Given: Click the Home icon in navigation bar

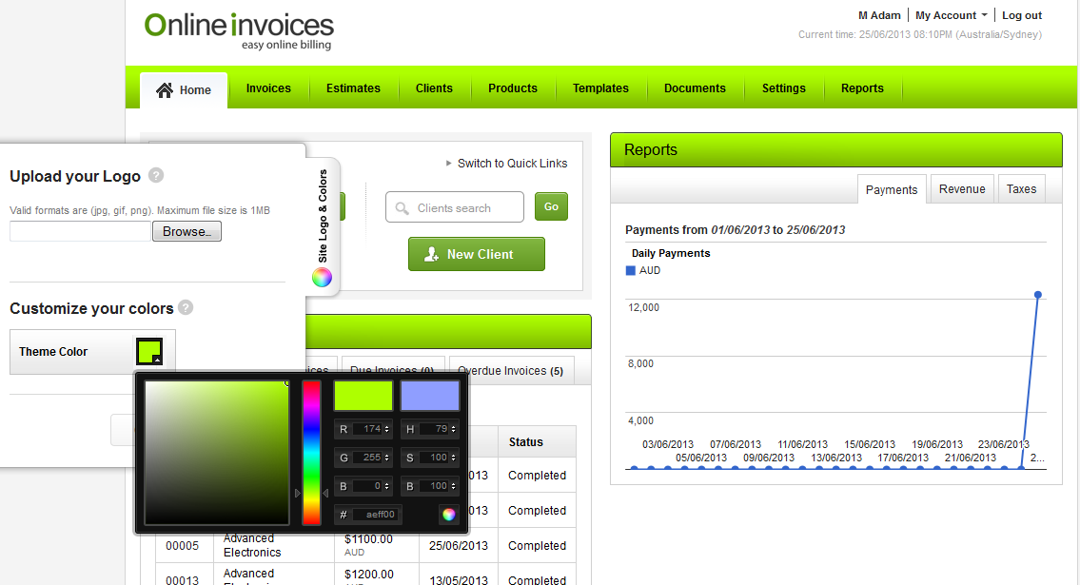Looking at the screenshot, I should (166, 89).
